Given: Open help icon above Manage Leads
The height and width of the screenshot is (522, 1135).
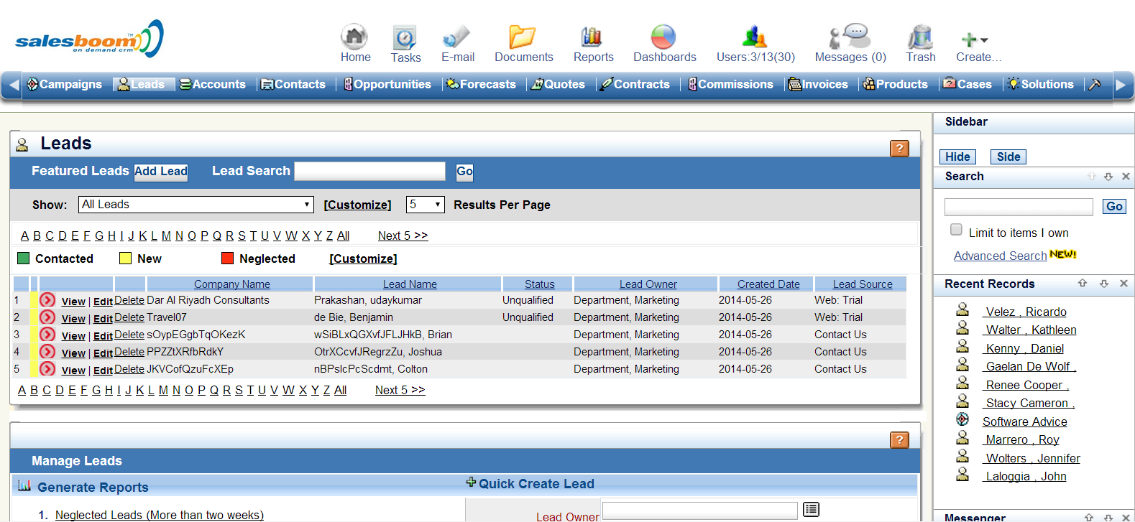Looking at the screenshot, I should (899, 439).
